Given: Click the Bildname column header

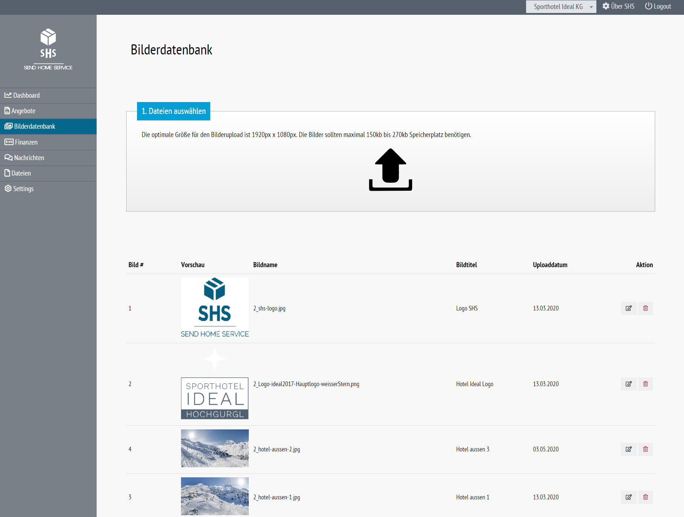Looking at the screenshot, I should [x=265, y=265].
